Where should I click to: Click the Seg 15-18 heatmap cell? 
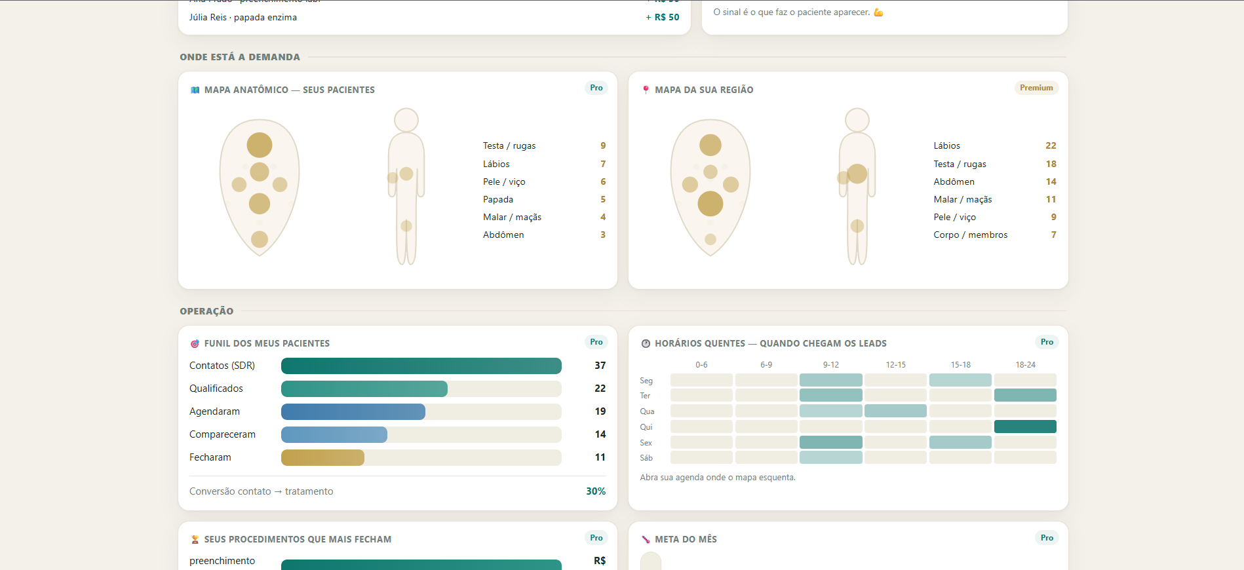point(960,380)
